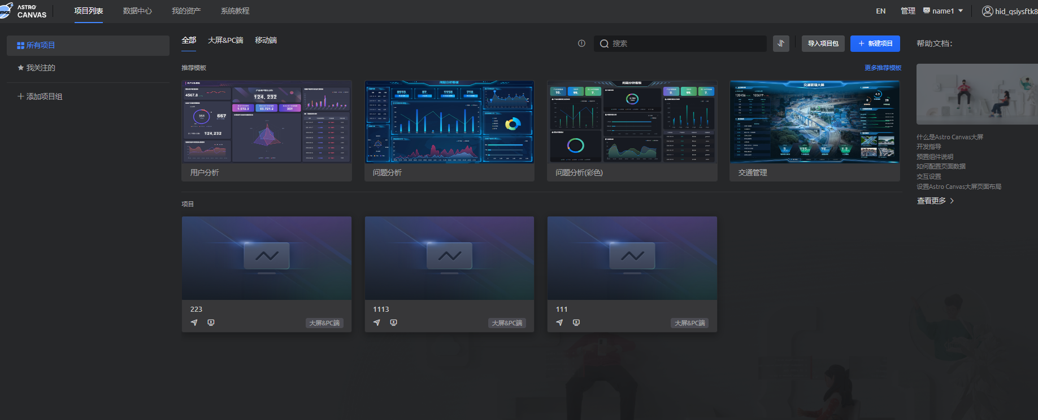Screen dimensions: 1038x420
Task: Click 查看更多 to see more help
Action: (x=936, y=201)
